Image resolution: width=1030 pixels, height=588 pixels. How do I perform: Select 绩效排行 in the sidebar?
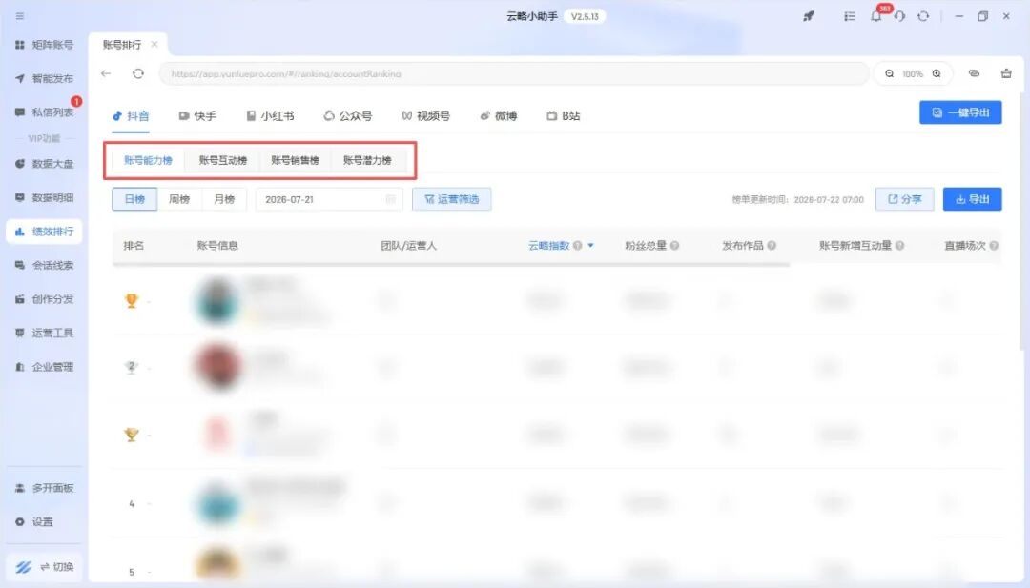coord(44,232)
